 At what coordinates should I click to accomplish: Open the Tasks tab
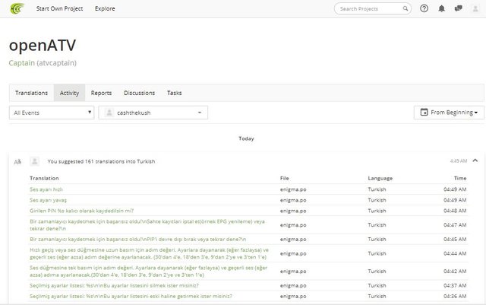175,93
